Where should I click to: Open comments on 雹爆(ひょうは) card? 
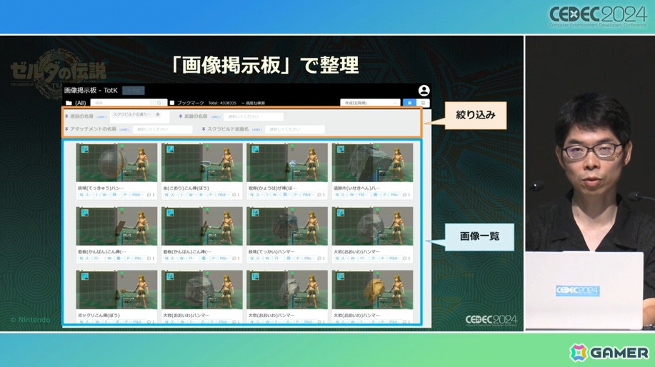click(x=321, y=195)
